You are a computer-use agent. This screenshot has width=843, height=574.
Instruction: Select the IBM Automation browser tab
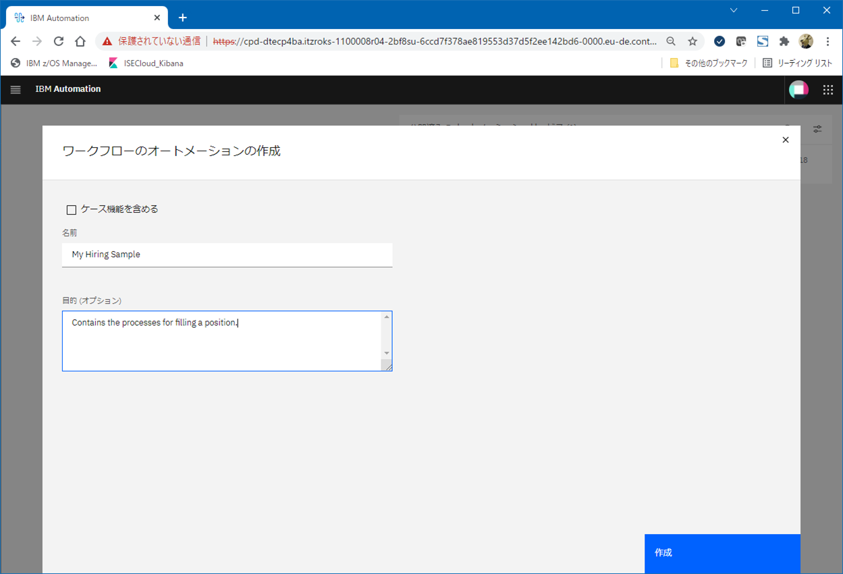(85, 18)
